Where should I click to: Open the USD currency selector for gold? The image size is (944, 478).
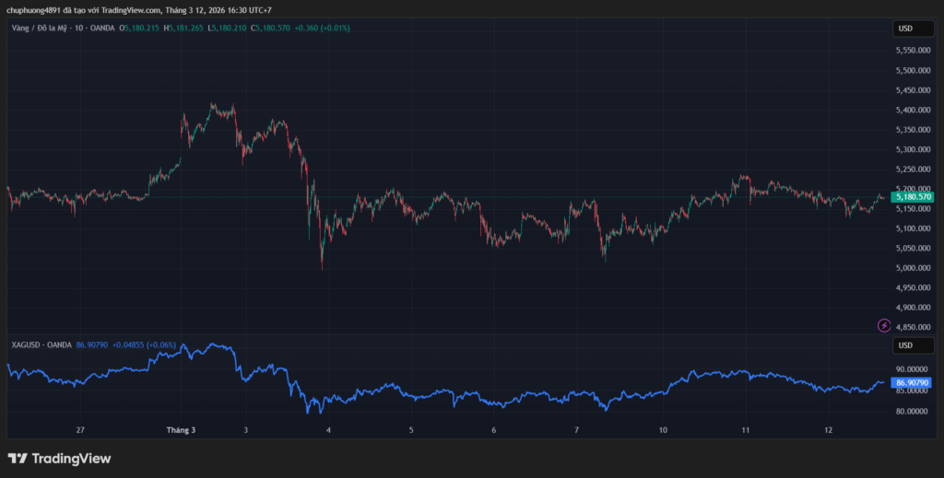pos(904,29)
